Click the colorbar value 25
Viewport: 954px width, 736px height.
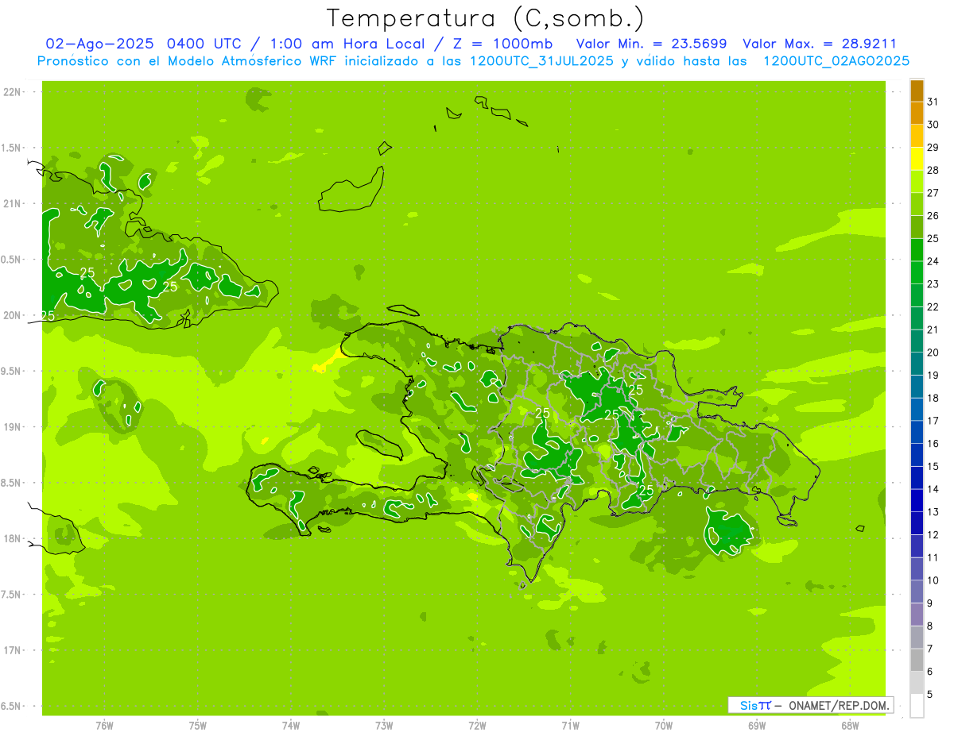point(933,238)
